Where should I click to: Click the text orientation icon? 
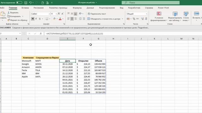click(x=80, y=13)
